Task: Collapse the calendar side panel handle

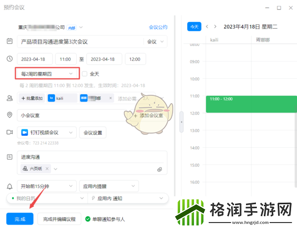Action: click(x=181, y=122)
